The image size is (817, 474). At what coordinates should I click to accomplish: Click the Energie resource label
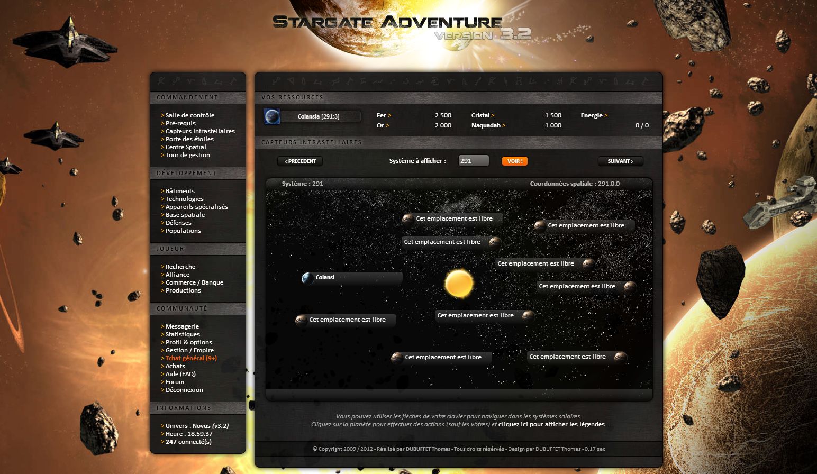594,115
